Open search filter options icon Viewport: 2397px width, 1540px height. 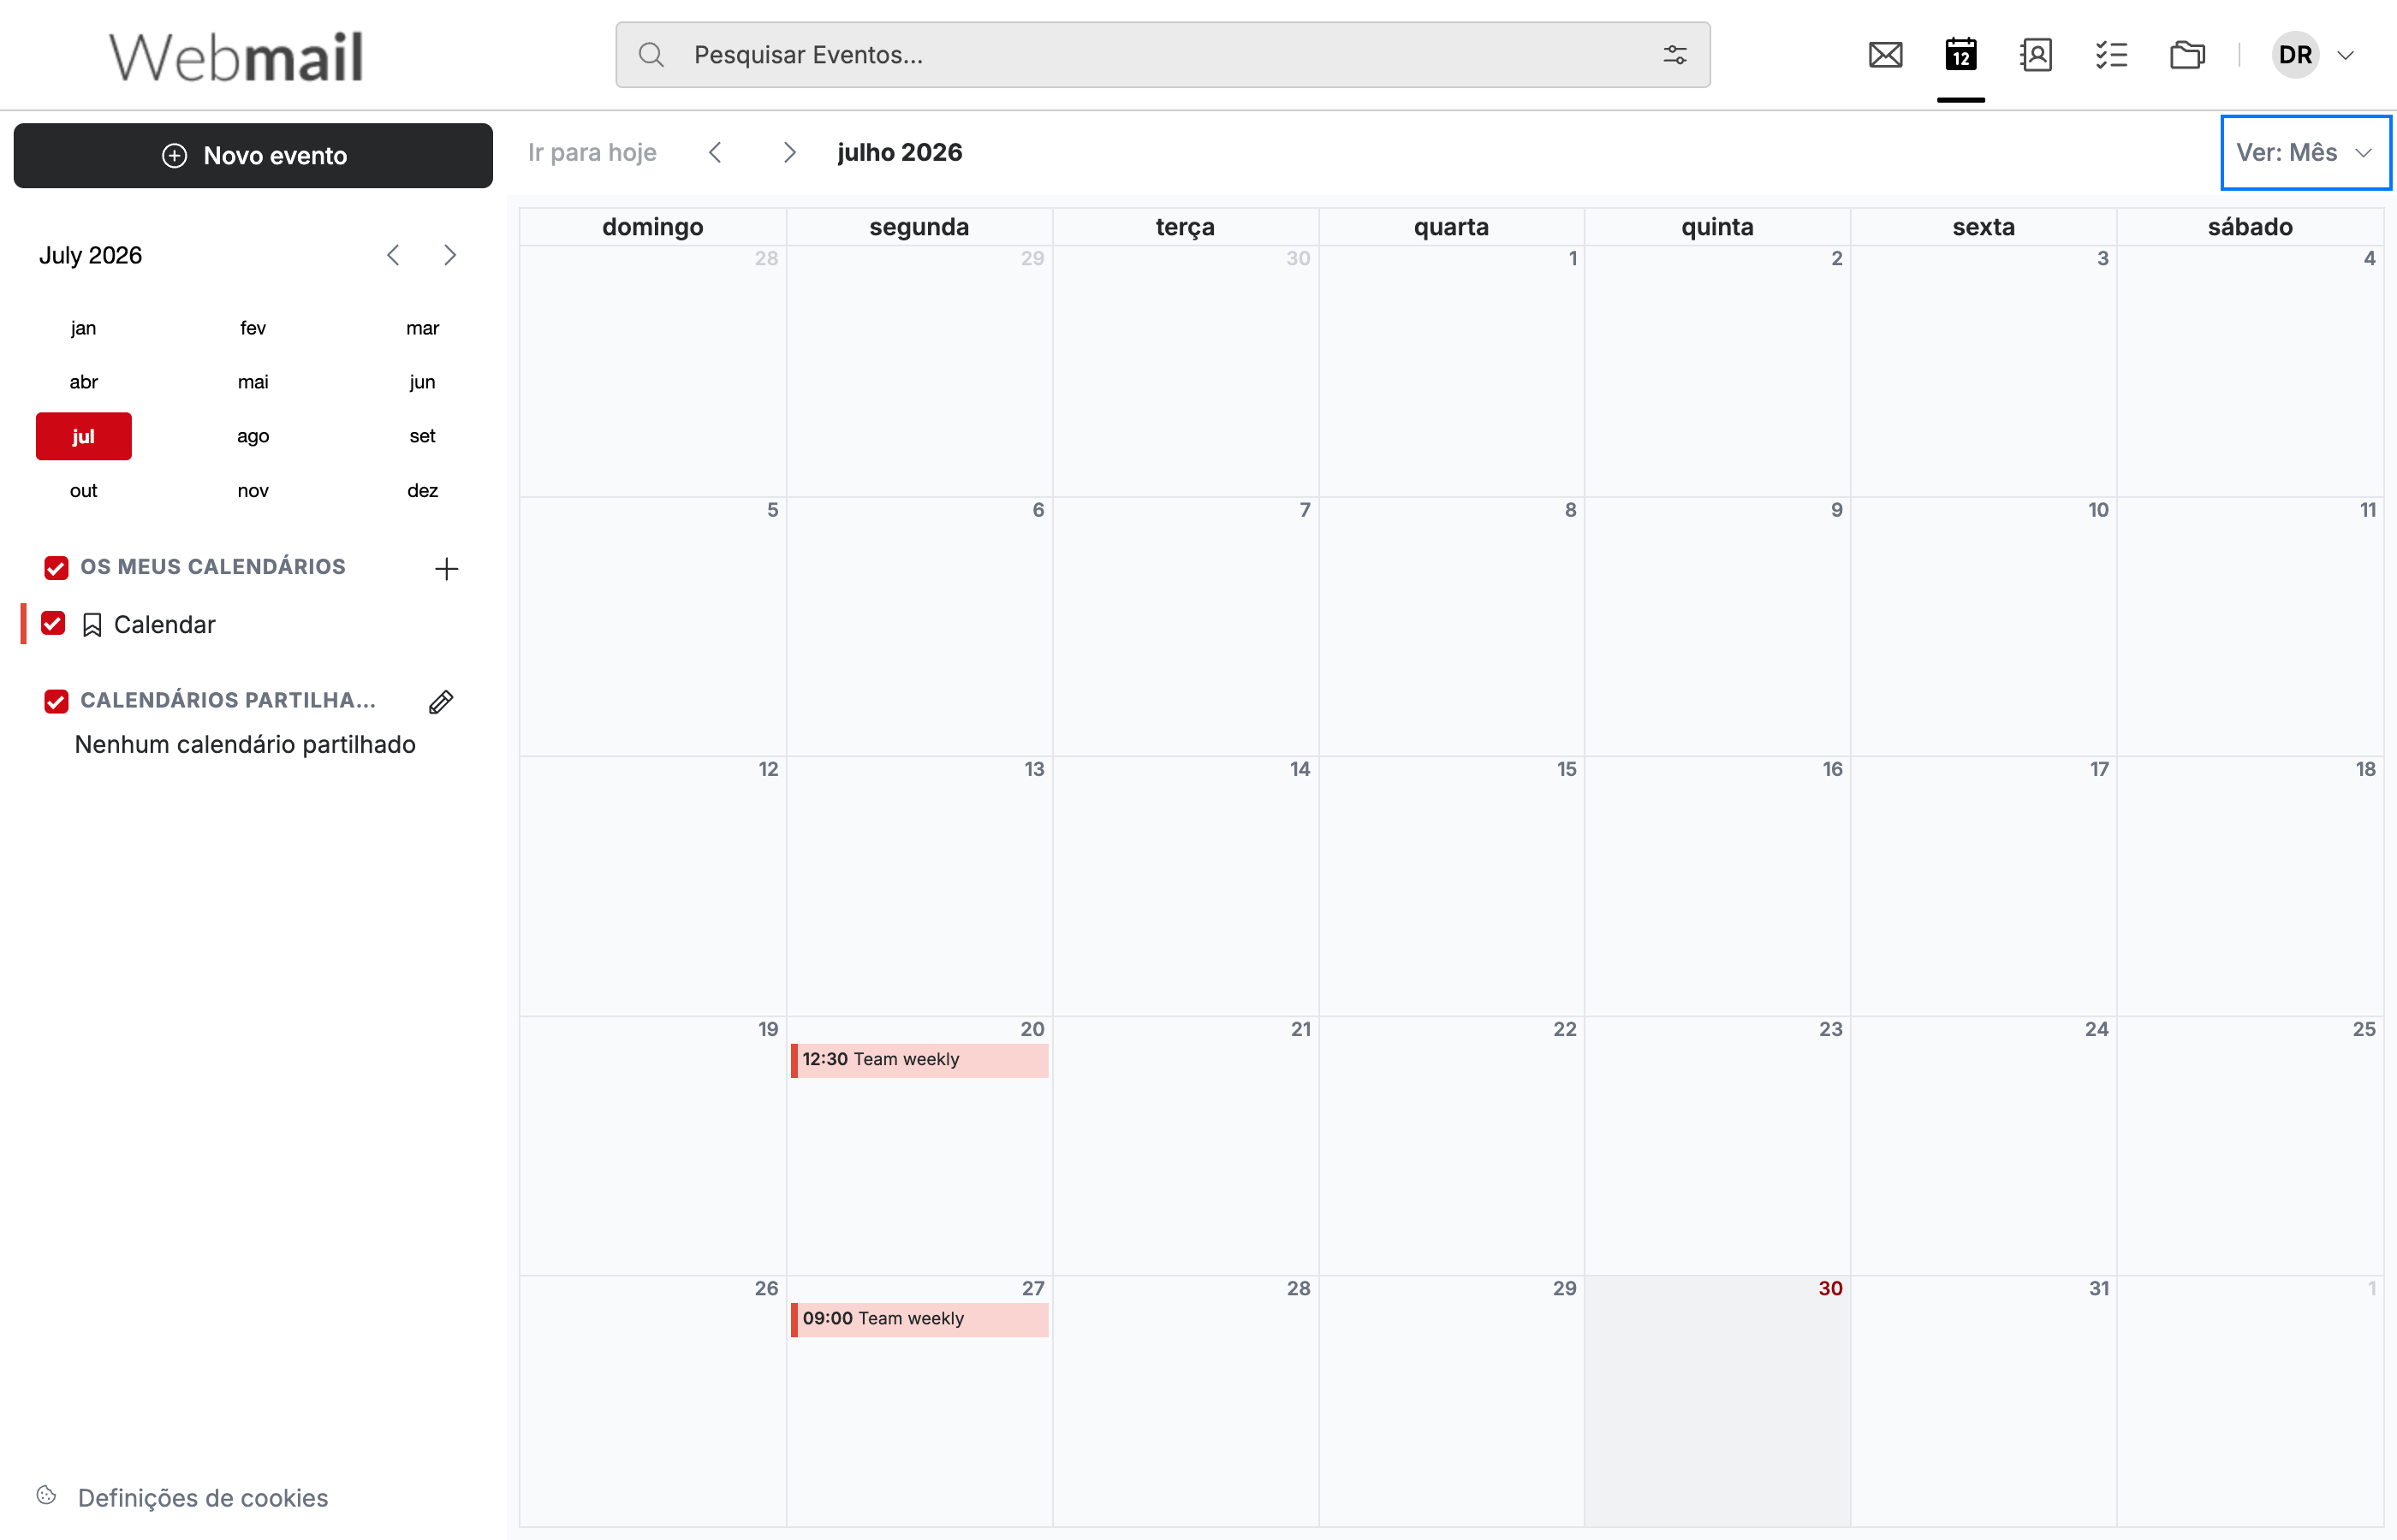pyautogui.click(x=1674, y=55)
